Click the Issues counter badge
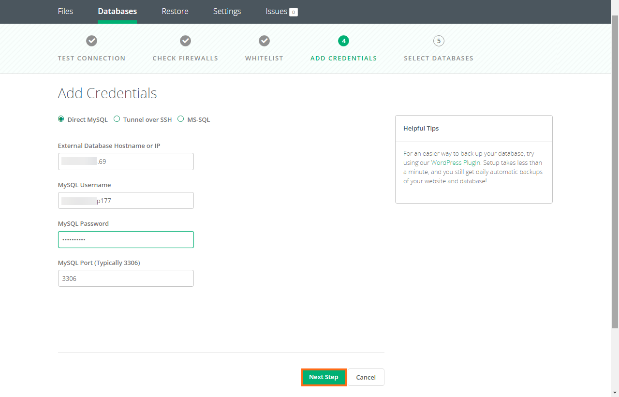Viewport: 619px width, 397px height. click(x=294, y=12)
